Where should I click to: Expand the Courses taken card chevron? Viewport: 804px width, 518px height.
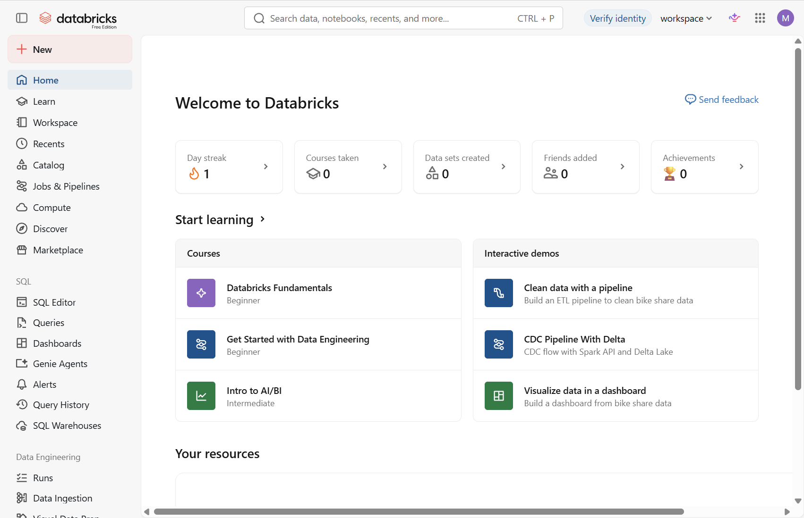pos(385,167)
